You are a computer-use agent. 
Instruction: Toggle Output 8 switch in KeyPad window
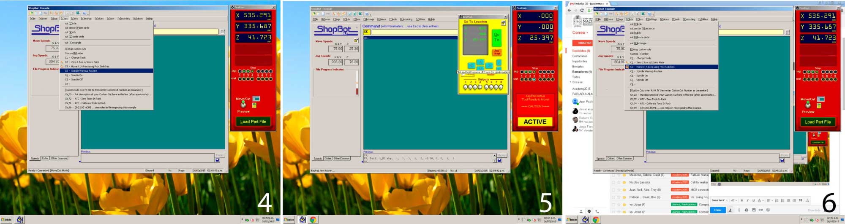501,87
